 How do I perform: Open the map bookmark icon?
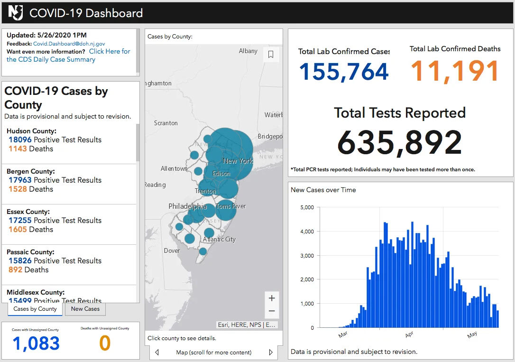point(271,54)
